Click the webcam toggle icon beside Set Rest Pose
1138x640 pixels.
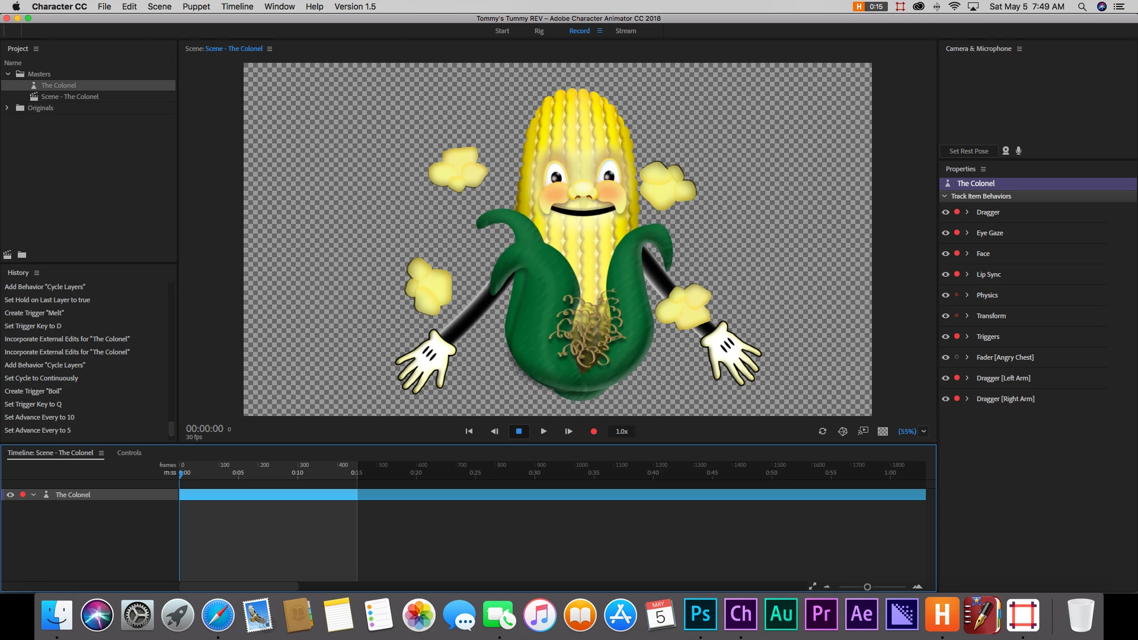[x=1006, y=151]
